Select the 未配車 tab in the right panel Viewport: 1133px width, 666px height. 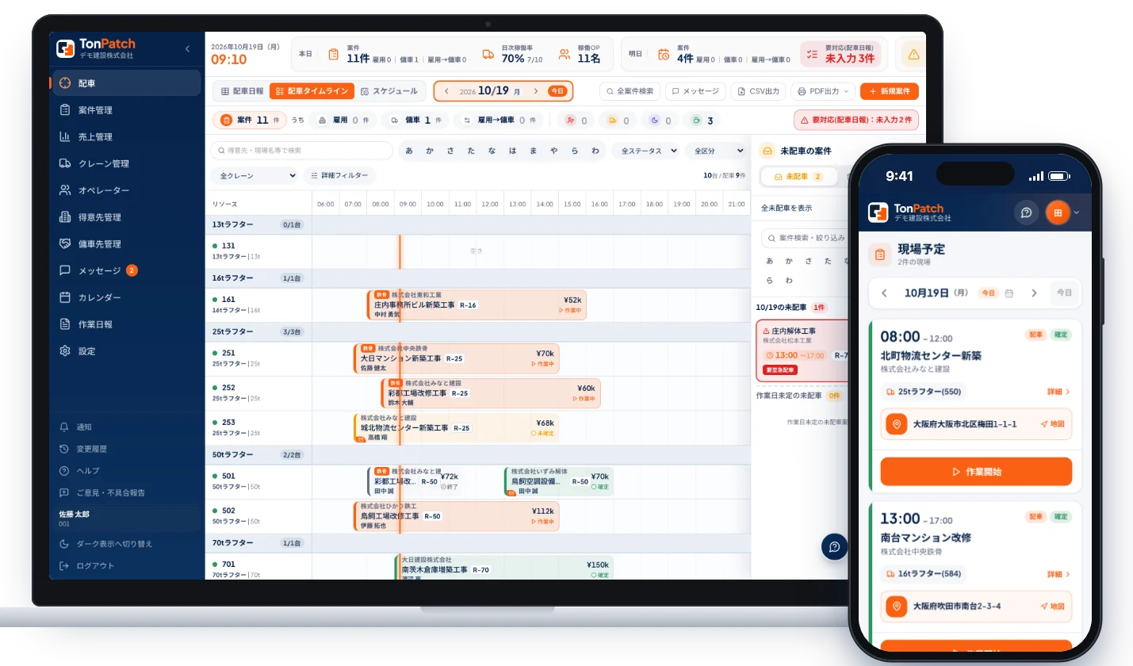(798, 177)
